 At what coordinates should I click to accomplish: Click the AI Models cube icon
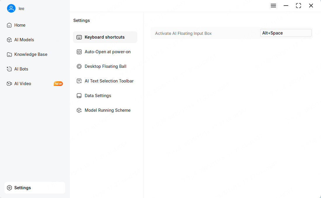[x=9, y=40]
